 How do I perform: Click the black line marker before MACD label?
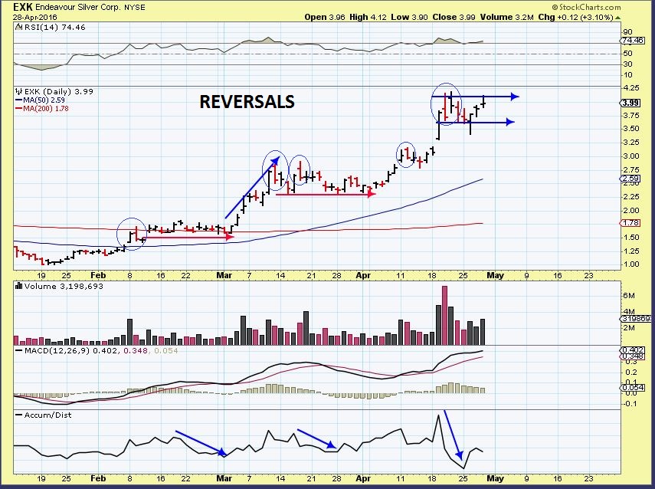point(19,351)
